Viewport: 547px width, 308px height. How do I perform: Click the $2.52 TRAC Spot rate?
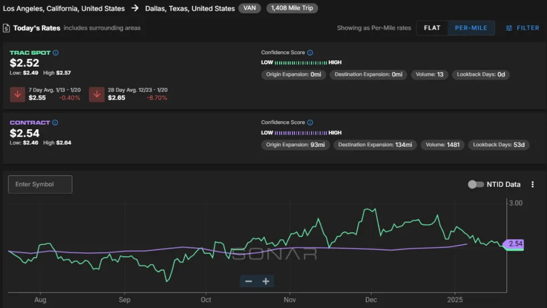click(x=25, y=63)
